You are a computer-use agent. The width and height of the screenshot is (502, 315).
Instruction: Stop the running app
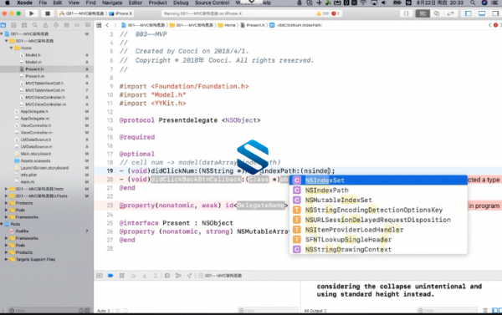[x=48, y=13]
